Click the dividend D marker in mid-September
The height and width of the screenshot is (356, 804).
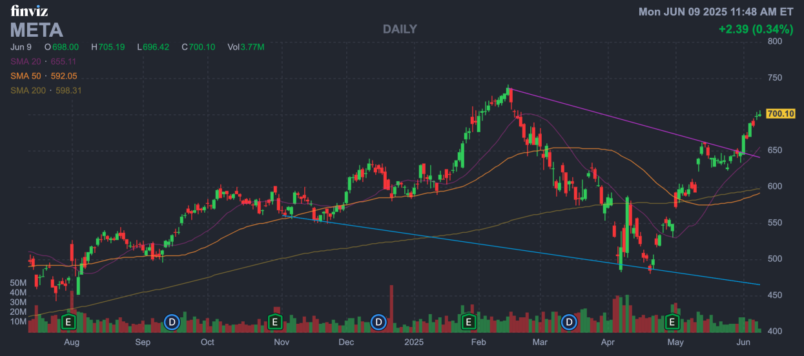[x=172, y=321]
